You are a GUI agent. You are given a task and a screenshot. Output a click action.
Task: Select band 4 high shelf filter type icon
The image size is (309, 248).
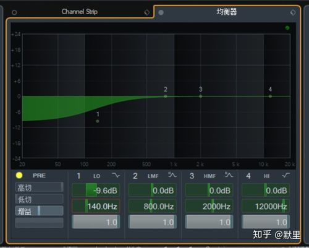tap(286, 176)
